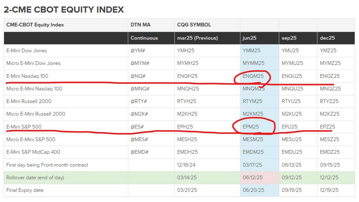Select the '@RTY#' continuous symbol
Viewport: 359px width, 202px height.
tap(139, 101)
